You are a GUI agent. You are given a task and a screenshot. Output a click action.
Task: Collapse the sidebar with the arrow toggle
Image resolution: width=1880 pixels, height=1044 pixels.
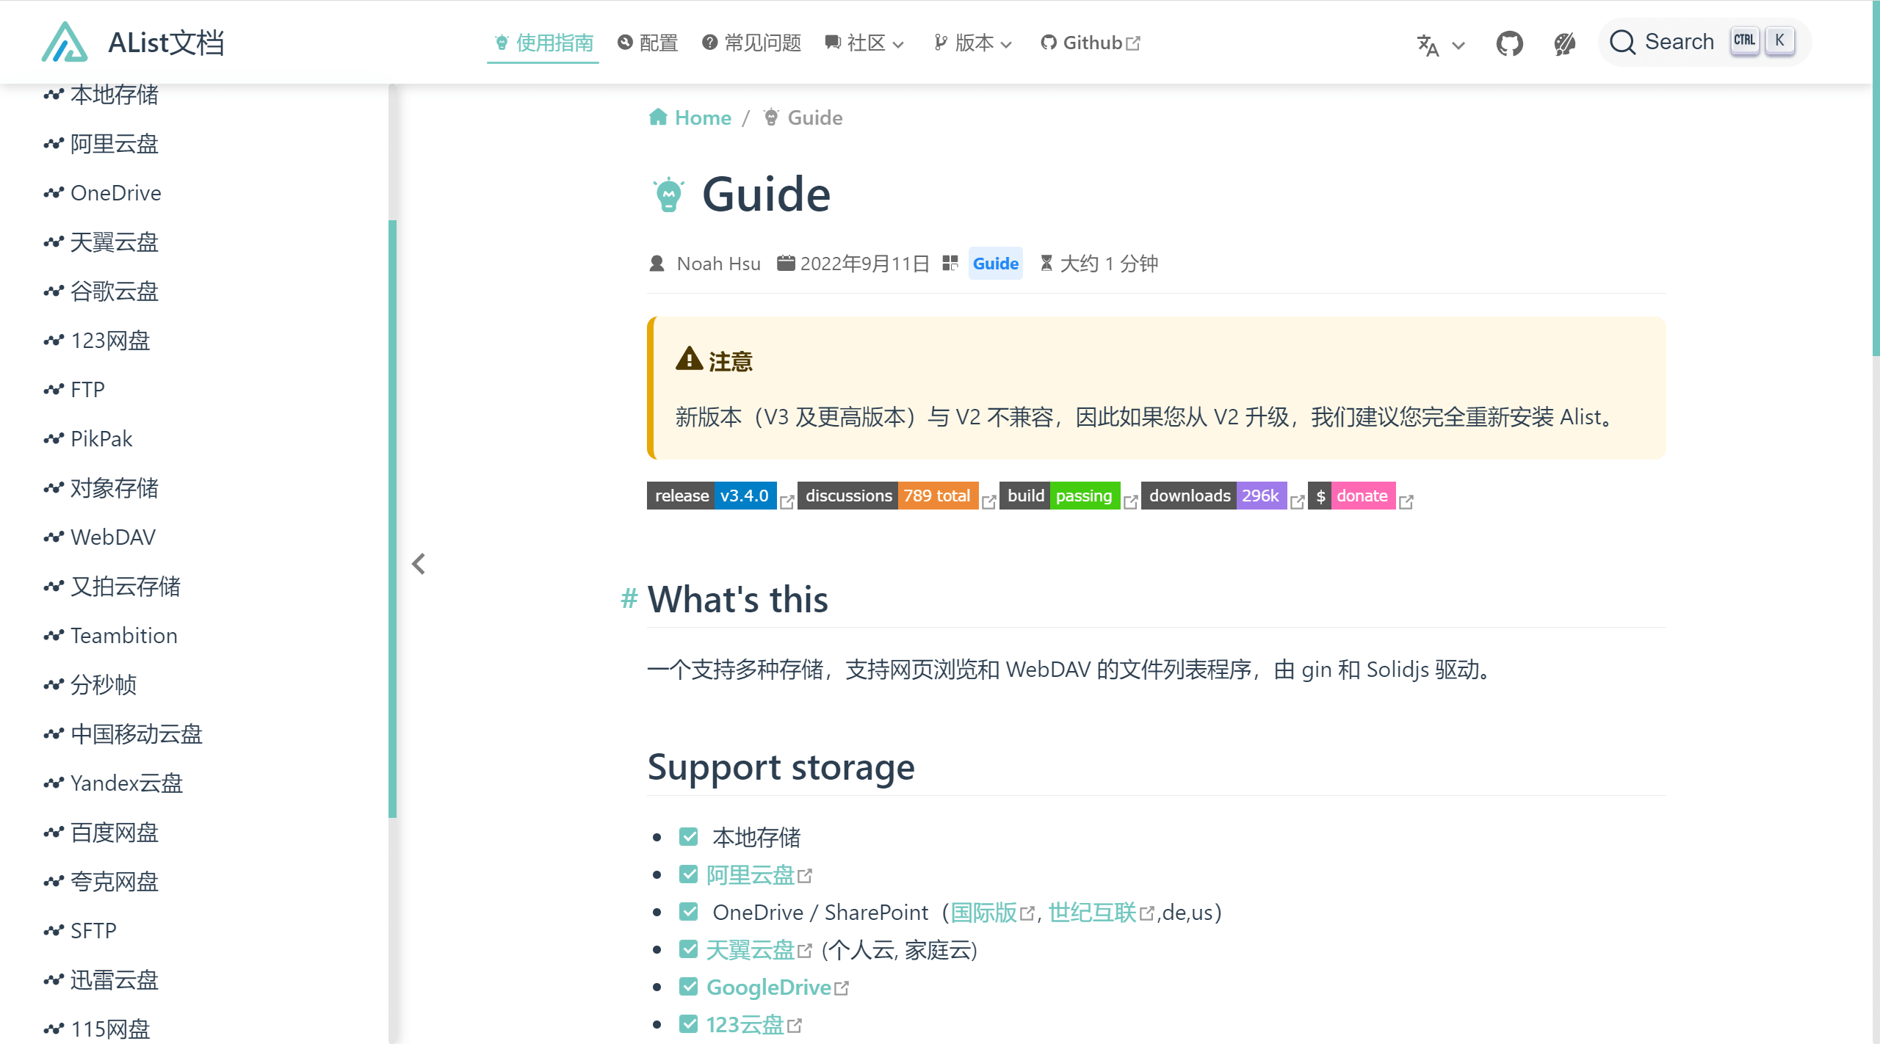(x=419, y=564)
